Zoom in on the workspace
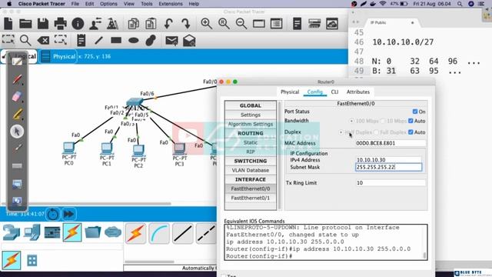492x277 pixels. (x=207, y=24)
